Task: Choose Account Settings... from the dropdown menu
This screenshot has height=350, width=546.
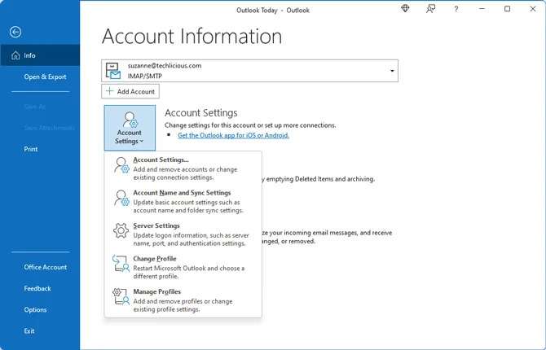Action: pos(183,168)
